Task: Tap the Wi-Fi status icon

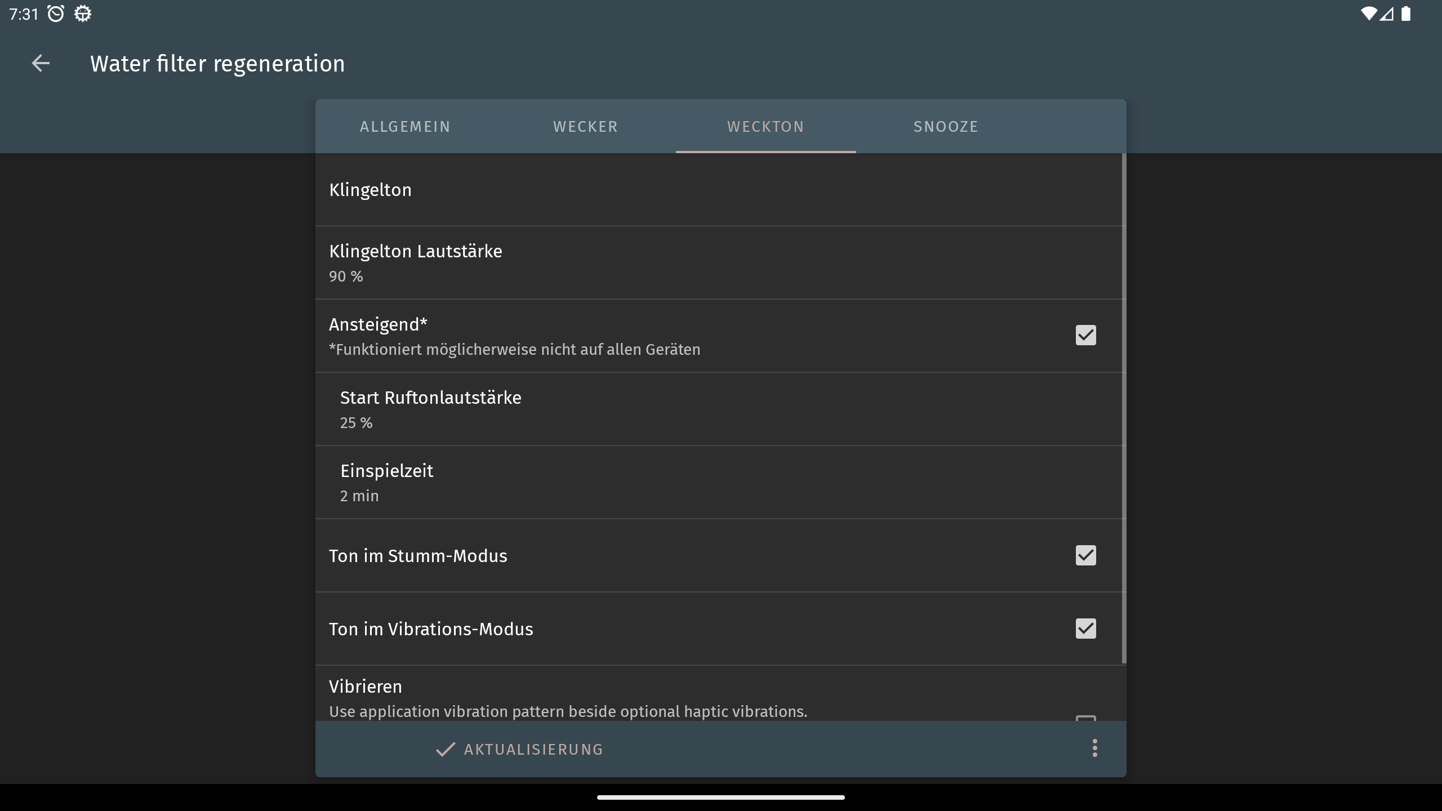Action: (1368, 14)
